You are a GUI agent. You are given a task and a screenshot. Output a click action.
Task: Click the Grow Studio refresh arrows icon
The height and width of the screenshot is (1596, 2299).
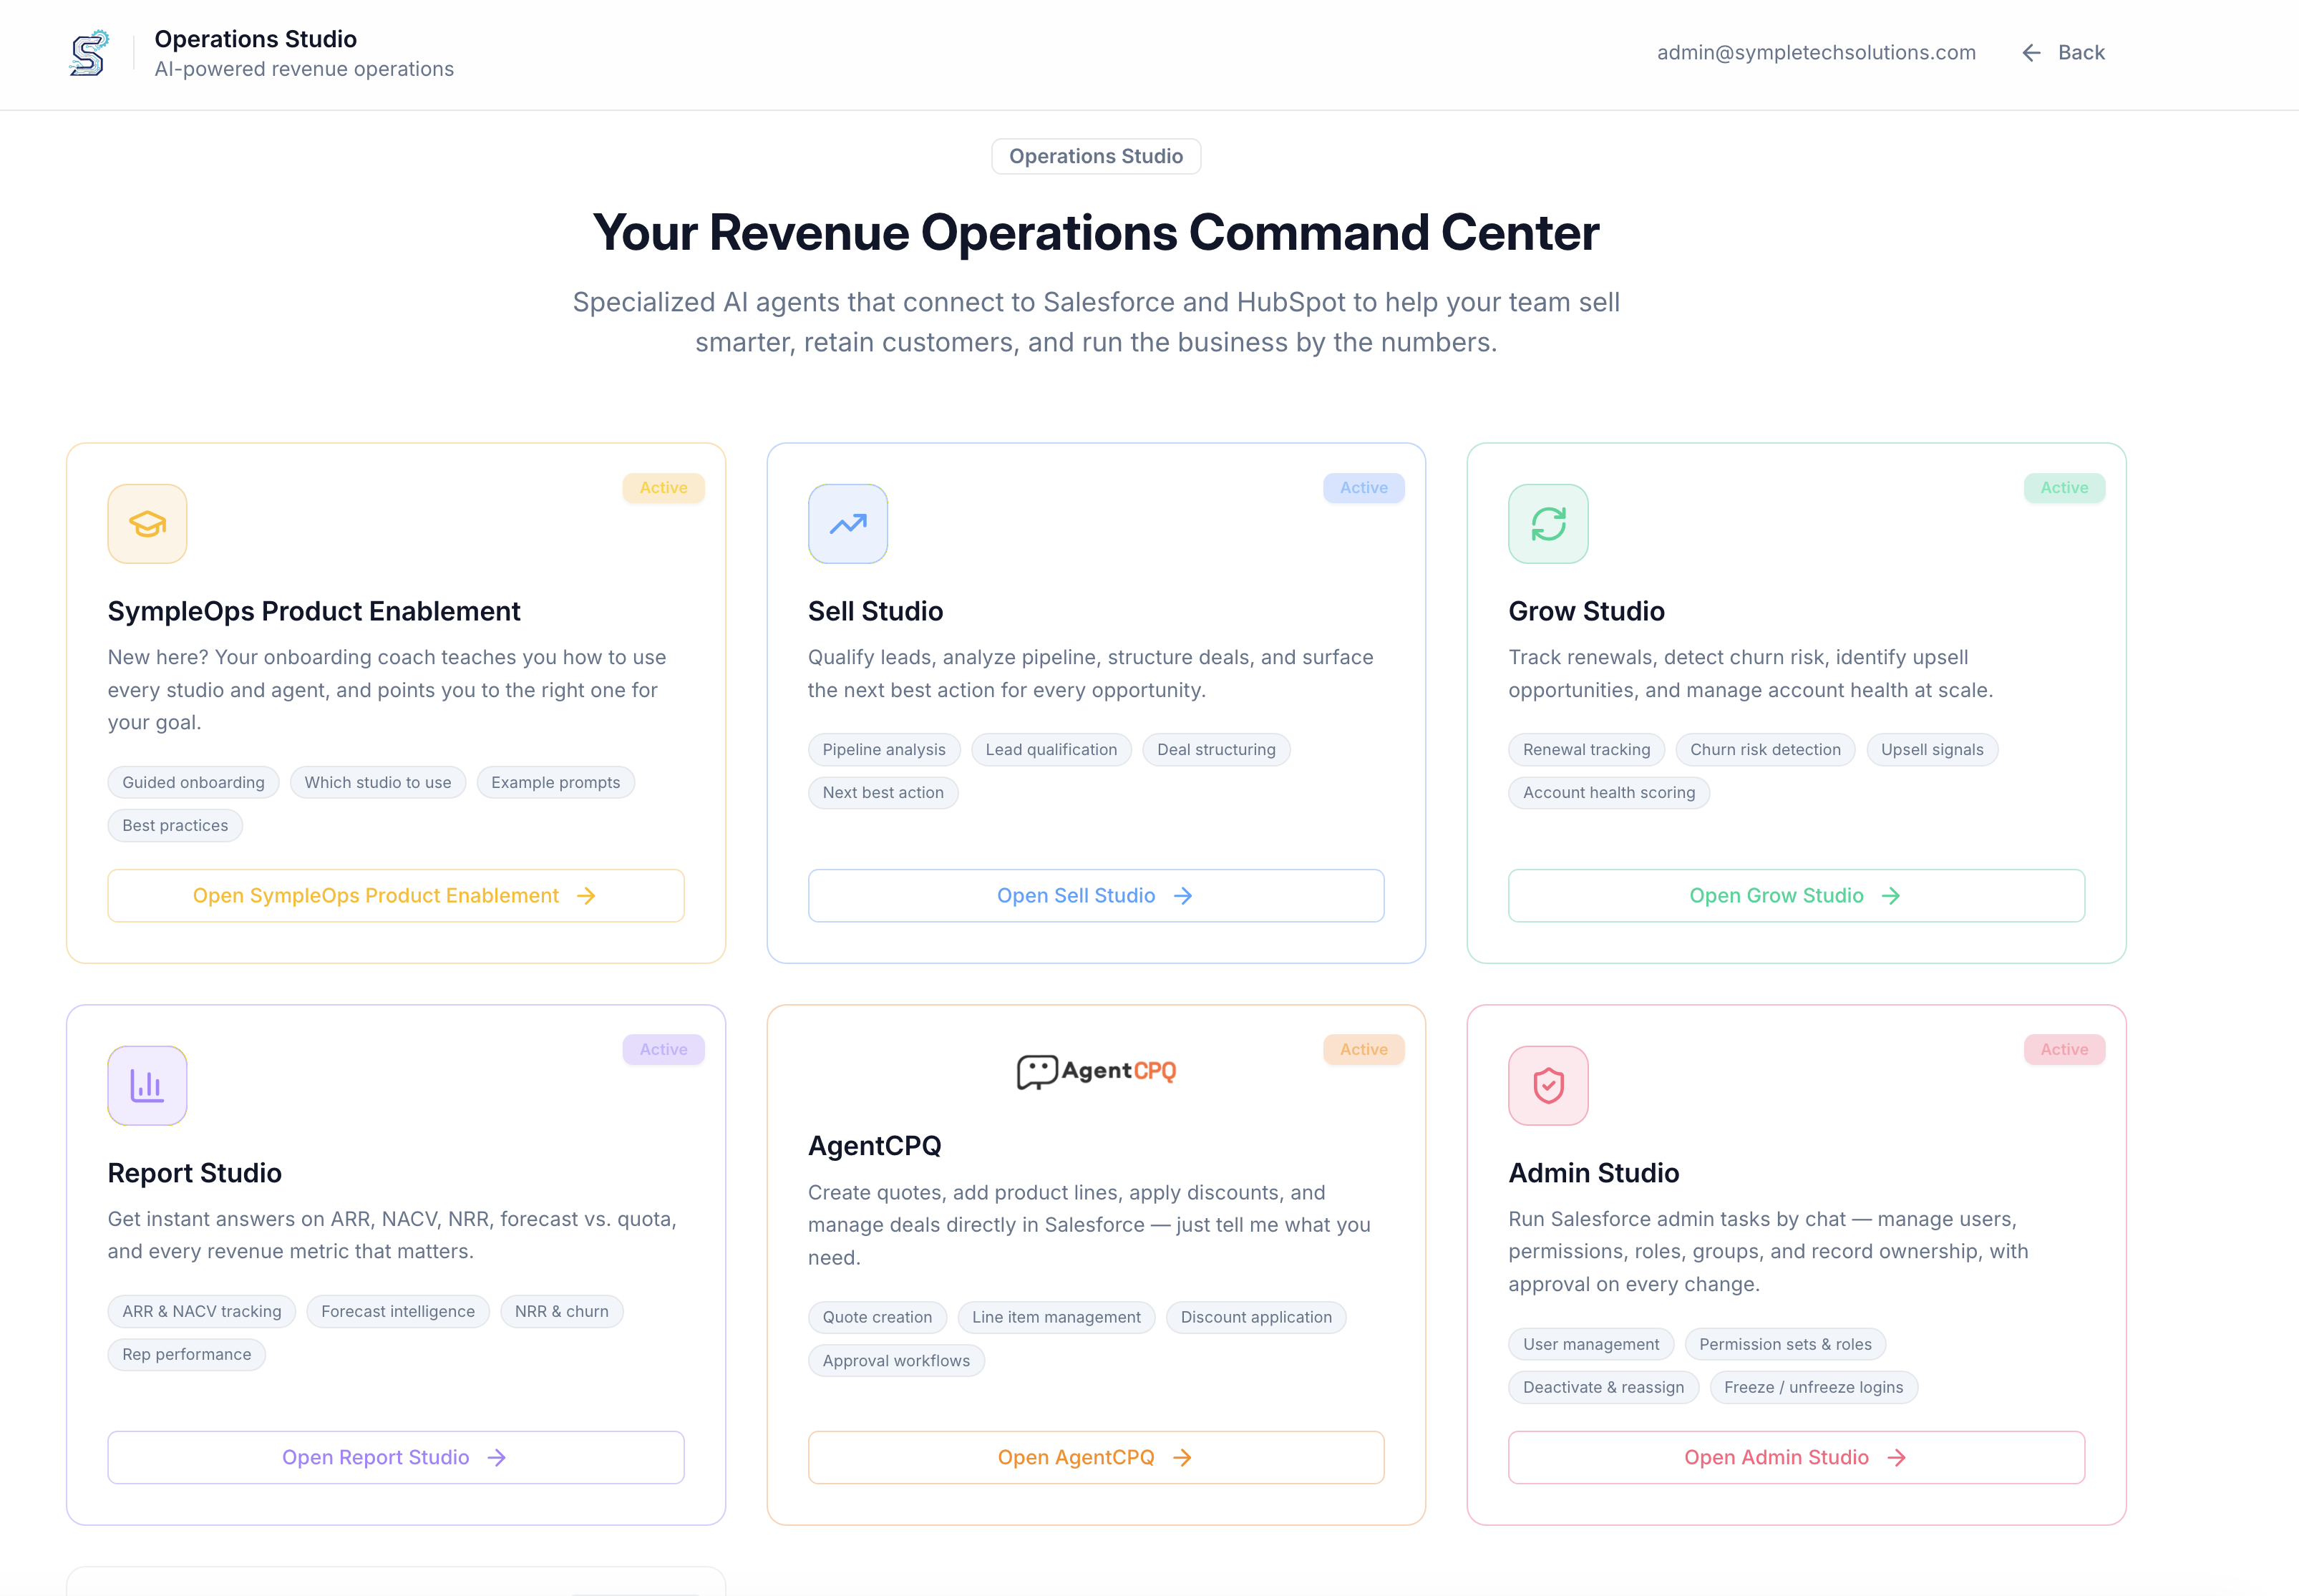pyautogui.click(x=1548, y=524)
